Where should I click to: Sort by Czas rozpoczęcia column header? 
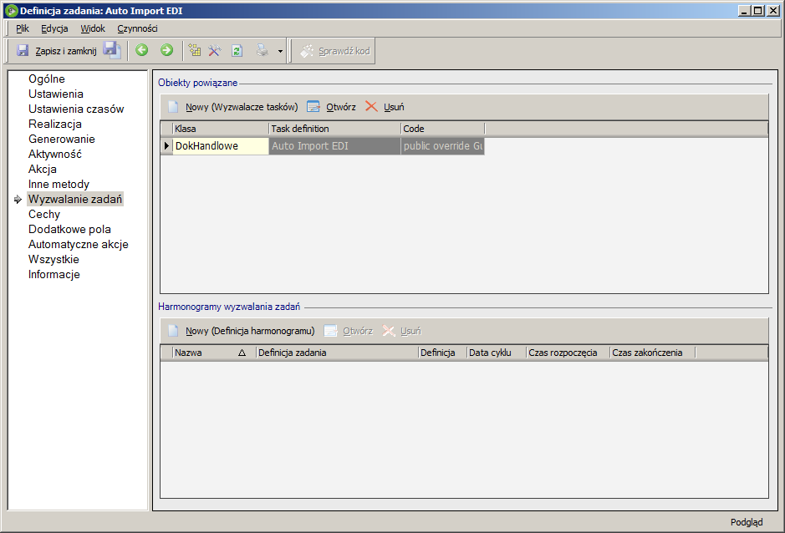568,353
